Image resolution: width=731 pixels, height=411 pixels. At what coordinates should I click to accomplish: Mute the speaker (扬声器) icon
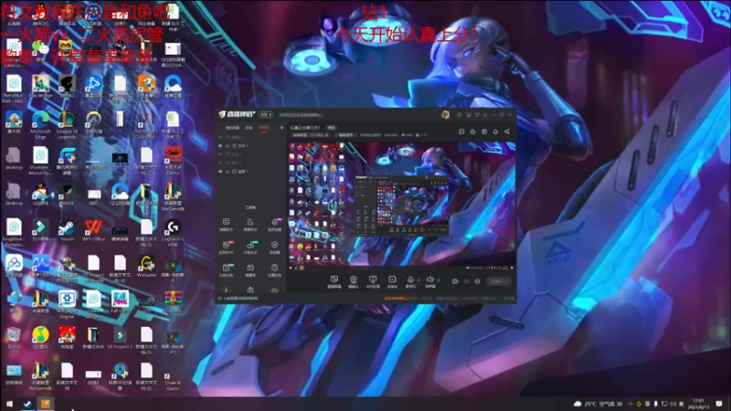429,280
